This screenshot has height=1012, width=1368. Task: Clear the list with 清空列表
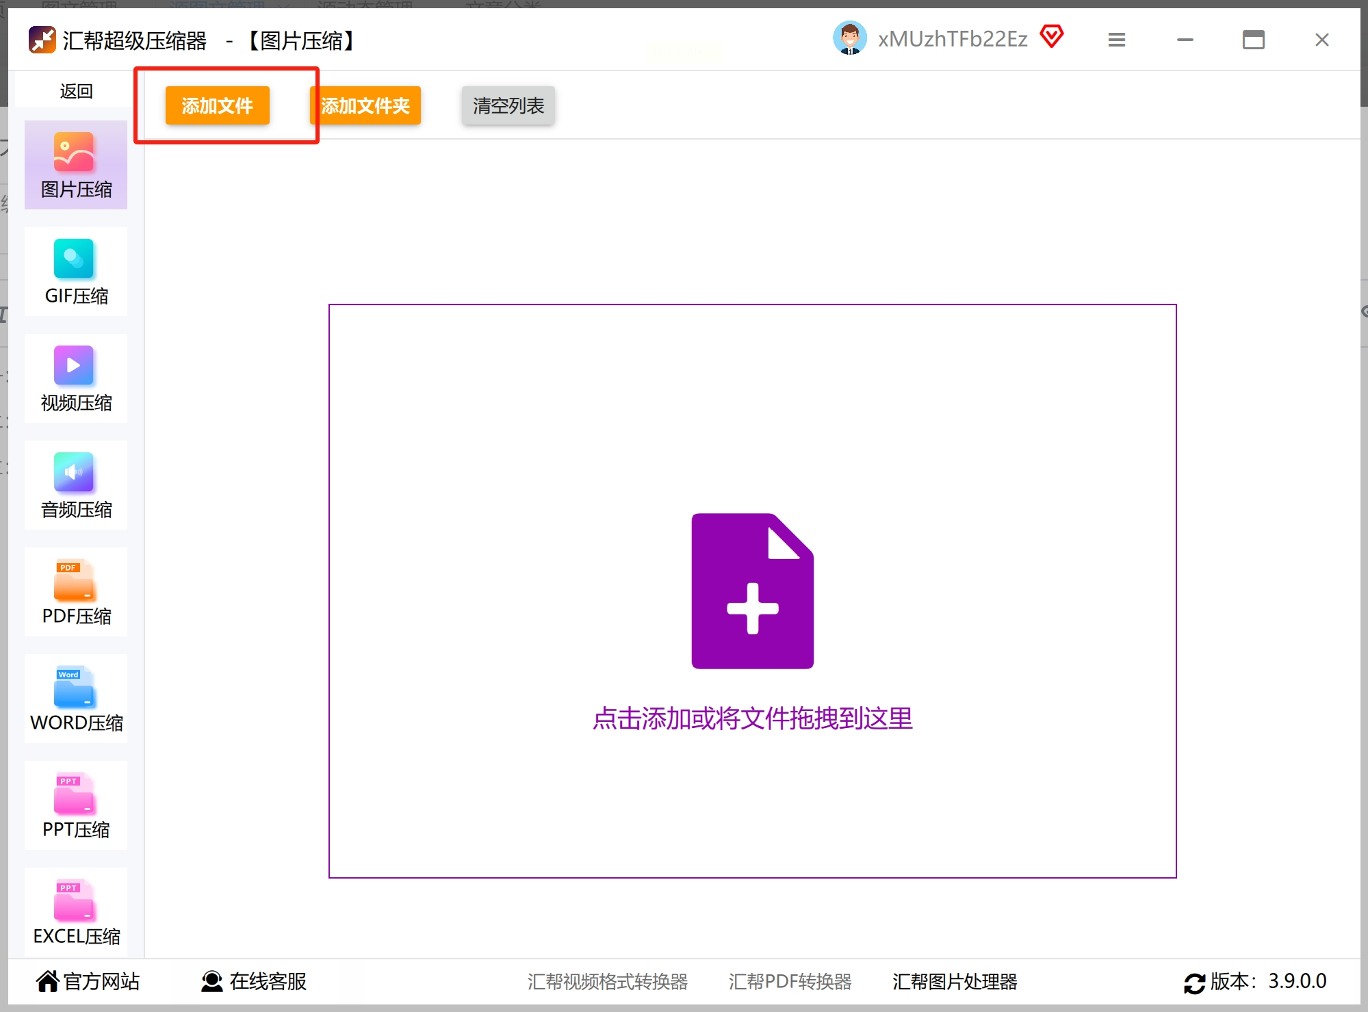coord(508,106)
